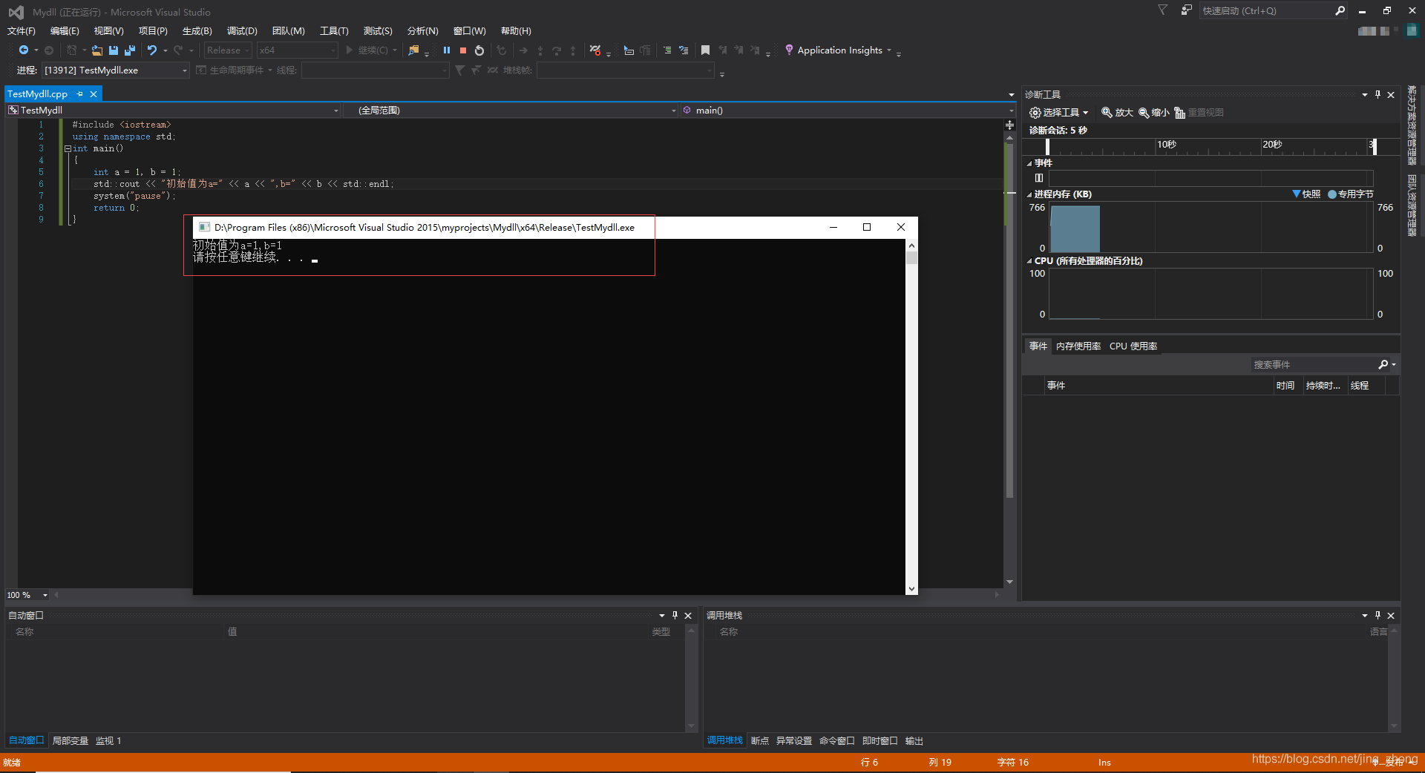Switch to the Immediate Window (即时窗口) tab
The width and height of the screenshot is (1425, 773).
(880, 741)
